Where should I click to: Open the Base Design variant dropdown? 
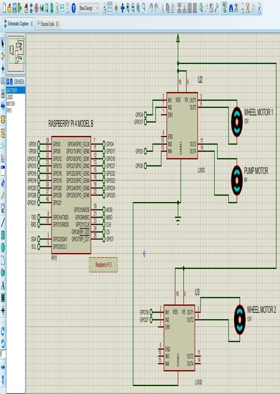pos(89,8)
